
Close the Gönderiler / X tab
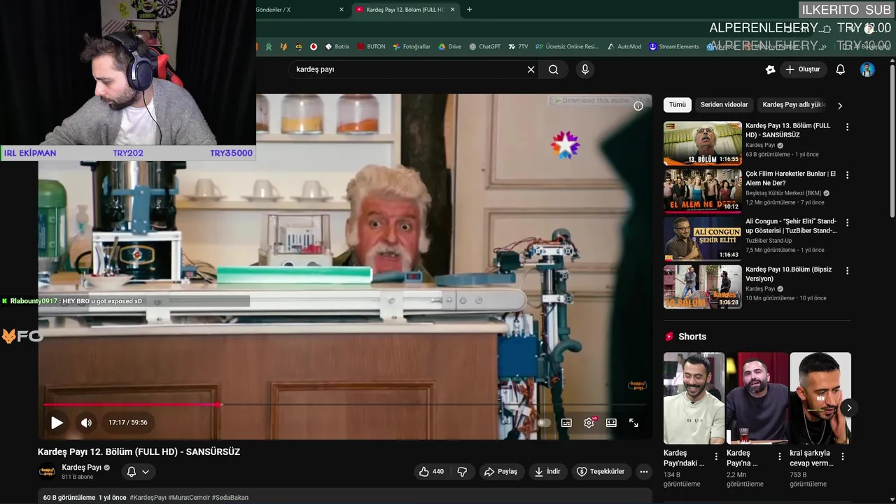click(342, 10)
